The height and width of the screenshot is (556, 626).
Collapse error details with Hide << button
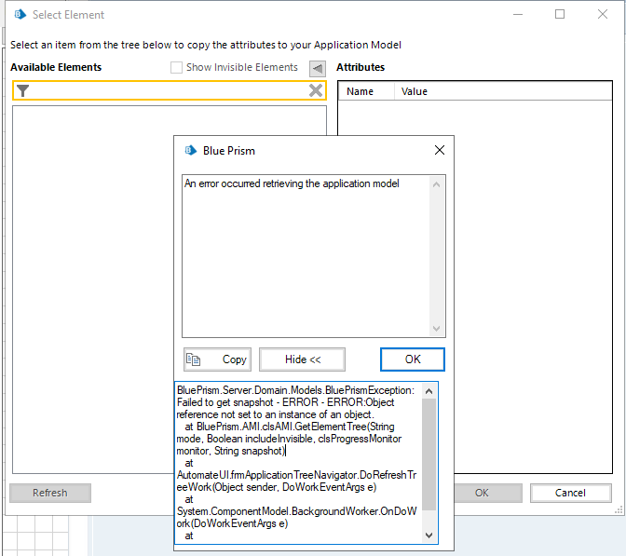click(302, 359)
